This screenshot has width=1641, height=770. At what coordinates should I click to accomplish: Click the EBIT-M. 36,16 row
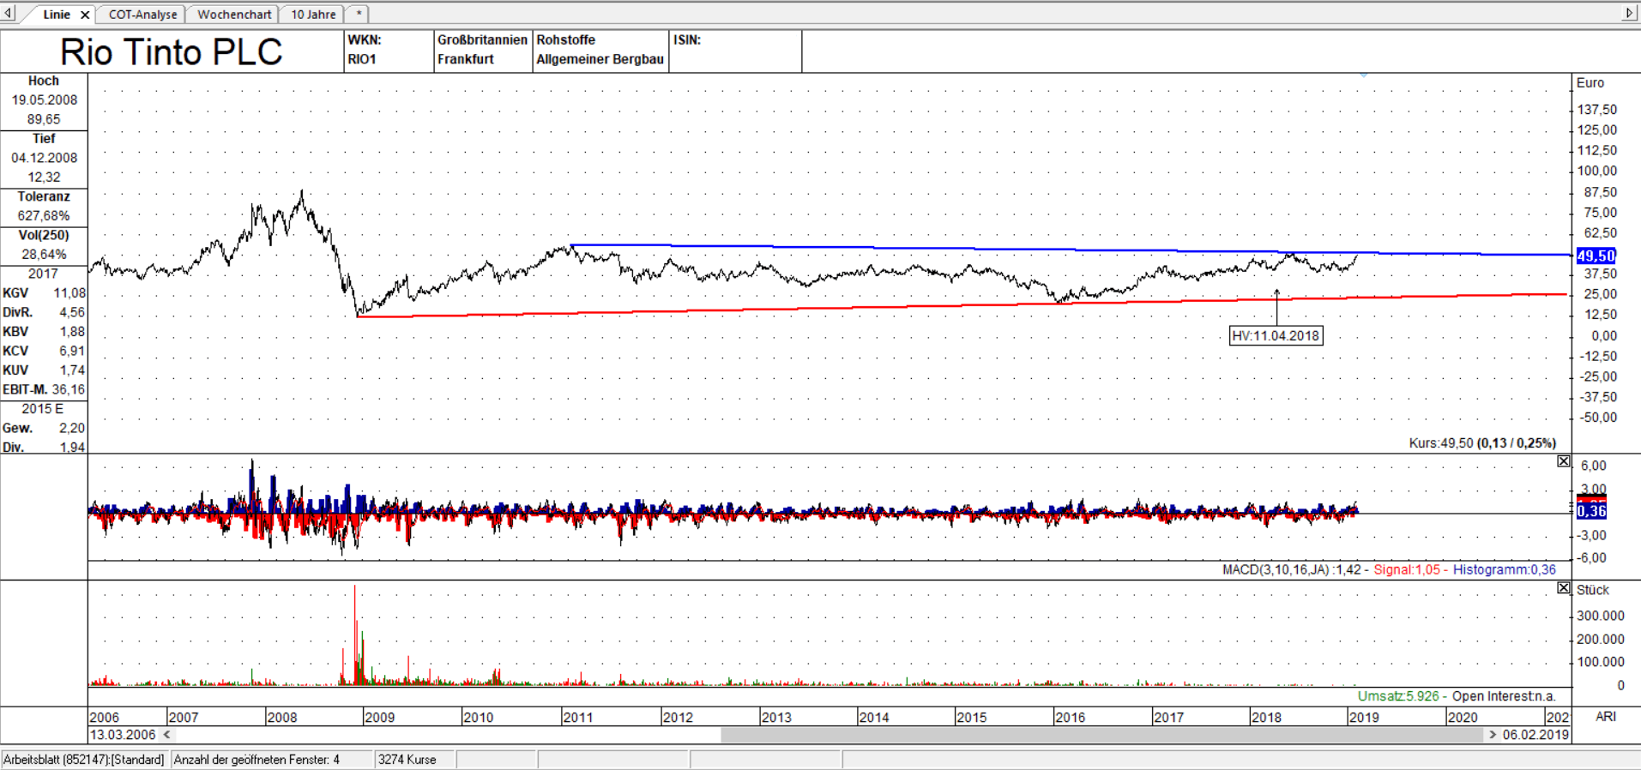pyautogui.click(x=44, y=390)
